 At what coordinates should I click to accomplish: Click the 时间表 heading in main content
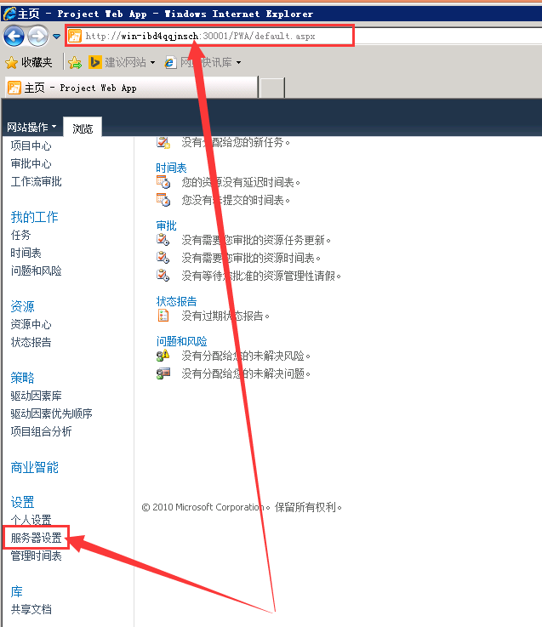click(x=171, y=168)
